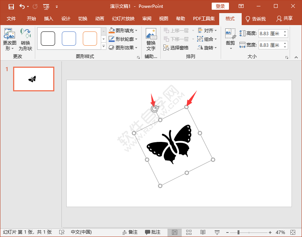Click the 图形效果 graphic effects icon
Viewport: 302px width, 237px height.
[x=112, y=47]
